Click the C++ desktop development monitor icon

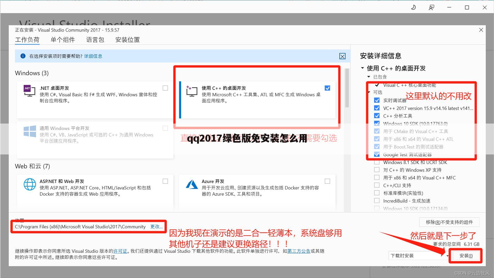pyautogui.click(x=192, y=91)
